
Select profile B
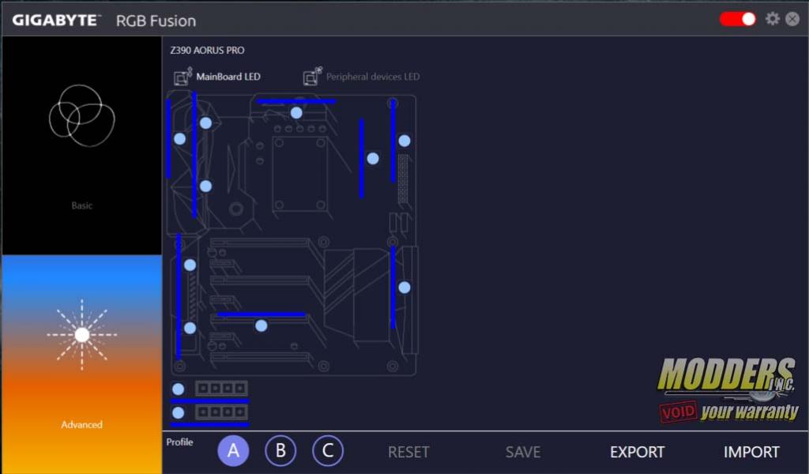[x=280, y=450]
